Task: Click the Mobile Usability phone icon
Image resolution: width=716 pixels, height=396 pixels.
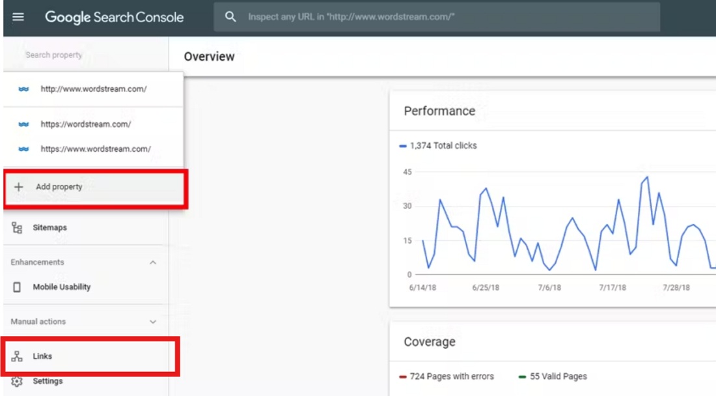Action: 17,287
